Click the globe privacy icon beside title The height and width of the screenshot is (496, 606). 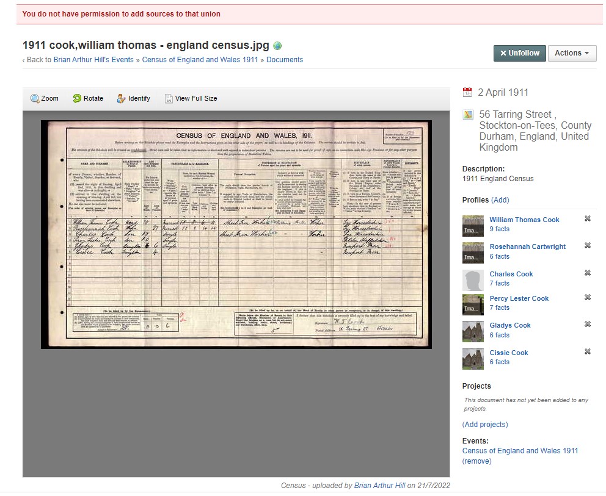click(x=277, y=46)
